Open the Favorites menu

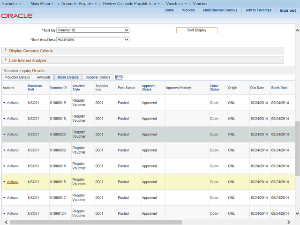click(11, 3)
